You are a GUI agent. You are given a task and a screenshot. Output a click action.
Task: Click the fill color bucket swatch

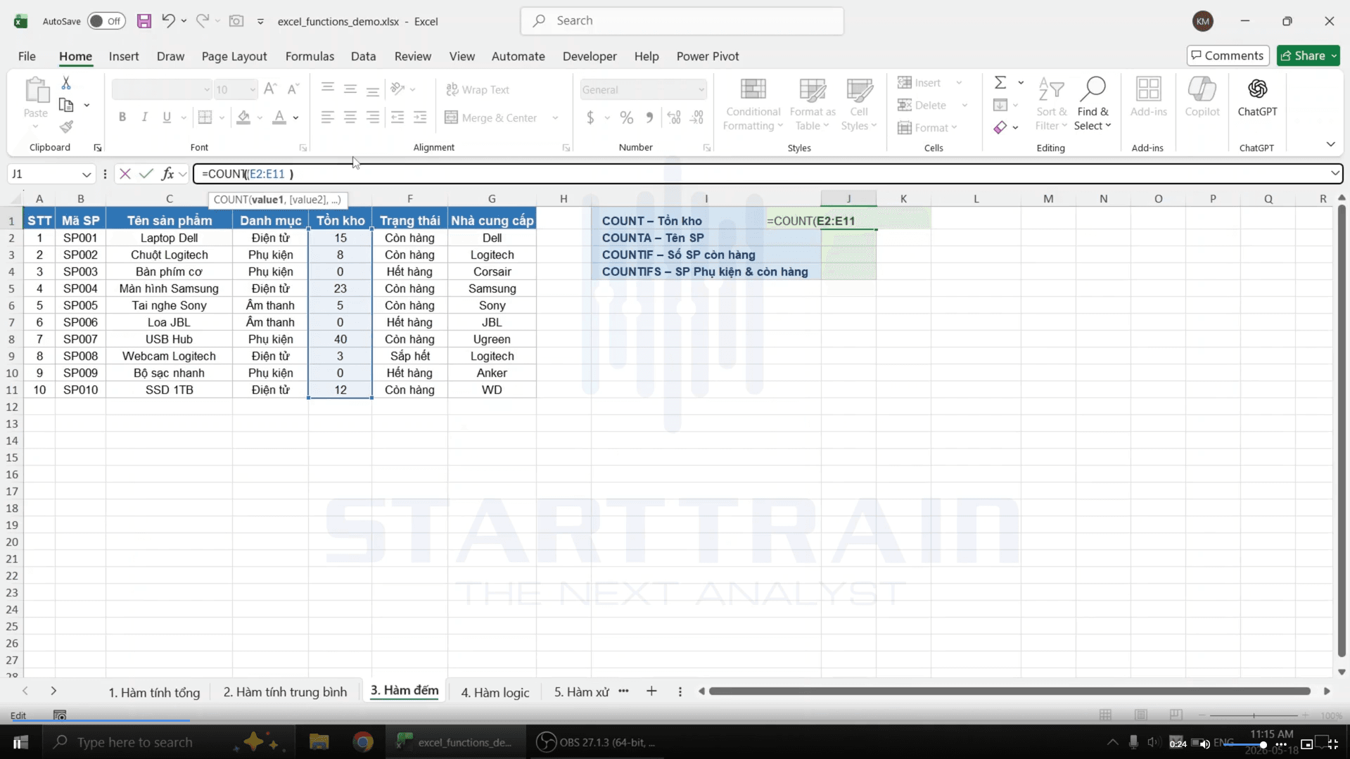click(x=243, y=117)
